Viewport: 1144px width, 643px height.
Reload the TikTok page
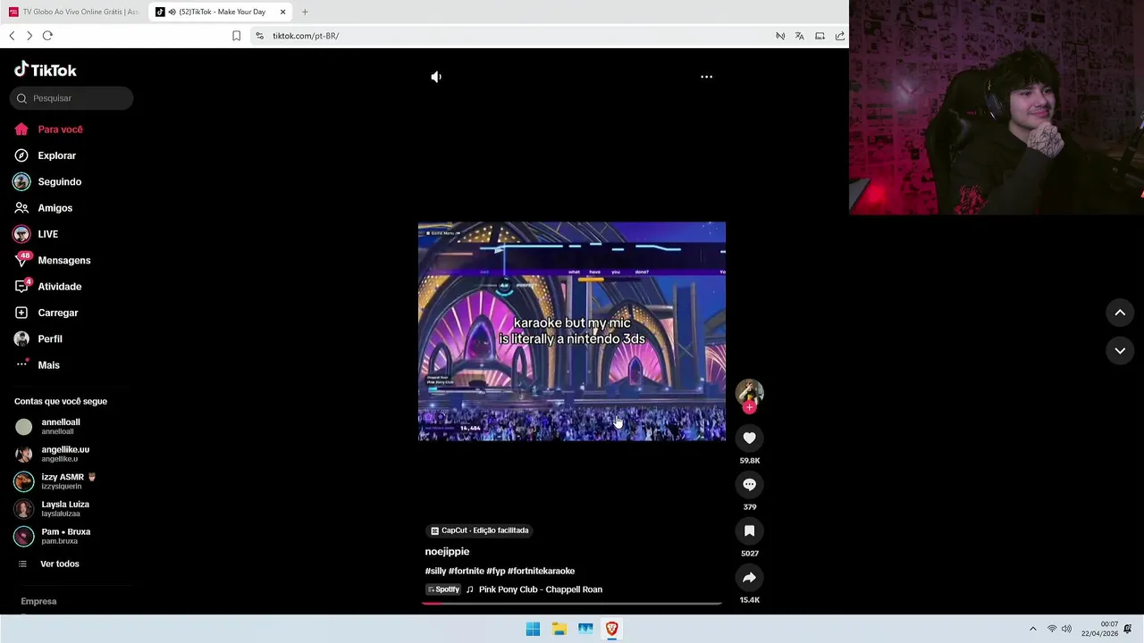pos(47,36)
